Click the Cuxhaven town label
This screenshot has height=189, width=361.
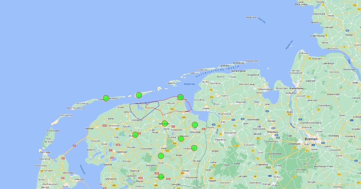(x=303, y=53)
